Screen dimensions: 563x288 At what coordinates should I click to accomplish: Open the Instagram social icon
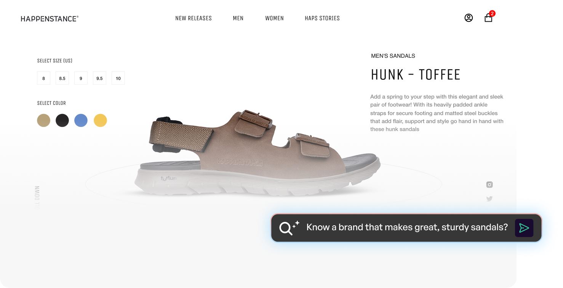489,185
